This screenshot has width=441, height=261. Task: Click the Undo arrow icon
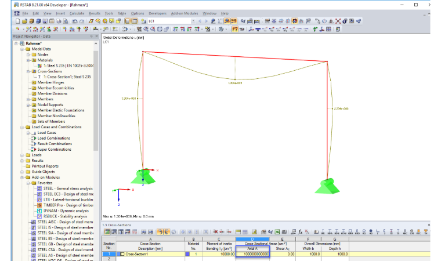(75, 21)
